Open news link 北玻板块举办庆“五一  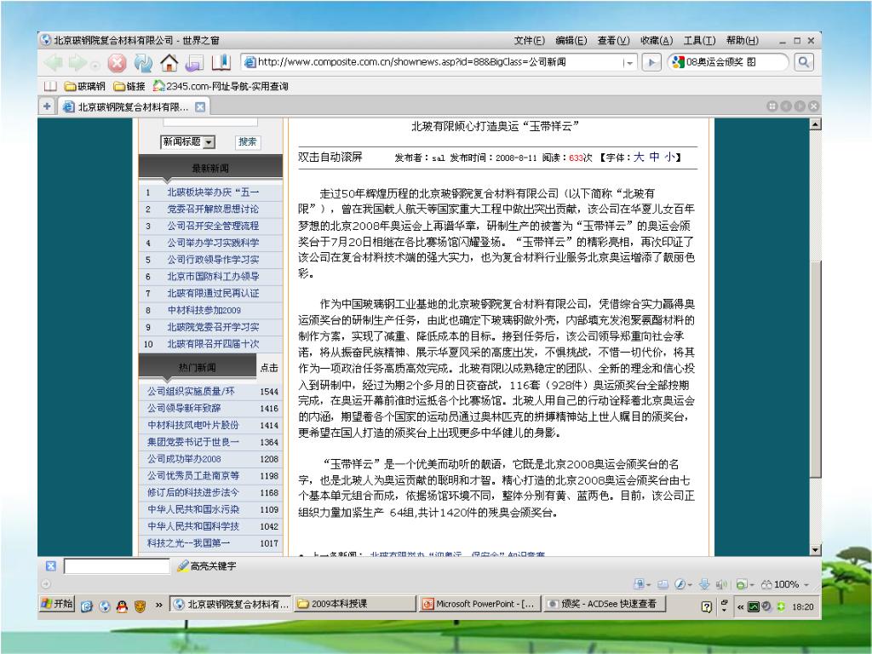click(x=213, y=192)
